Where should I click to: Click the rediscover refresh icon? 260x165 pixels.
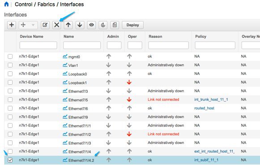point(103,25)
